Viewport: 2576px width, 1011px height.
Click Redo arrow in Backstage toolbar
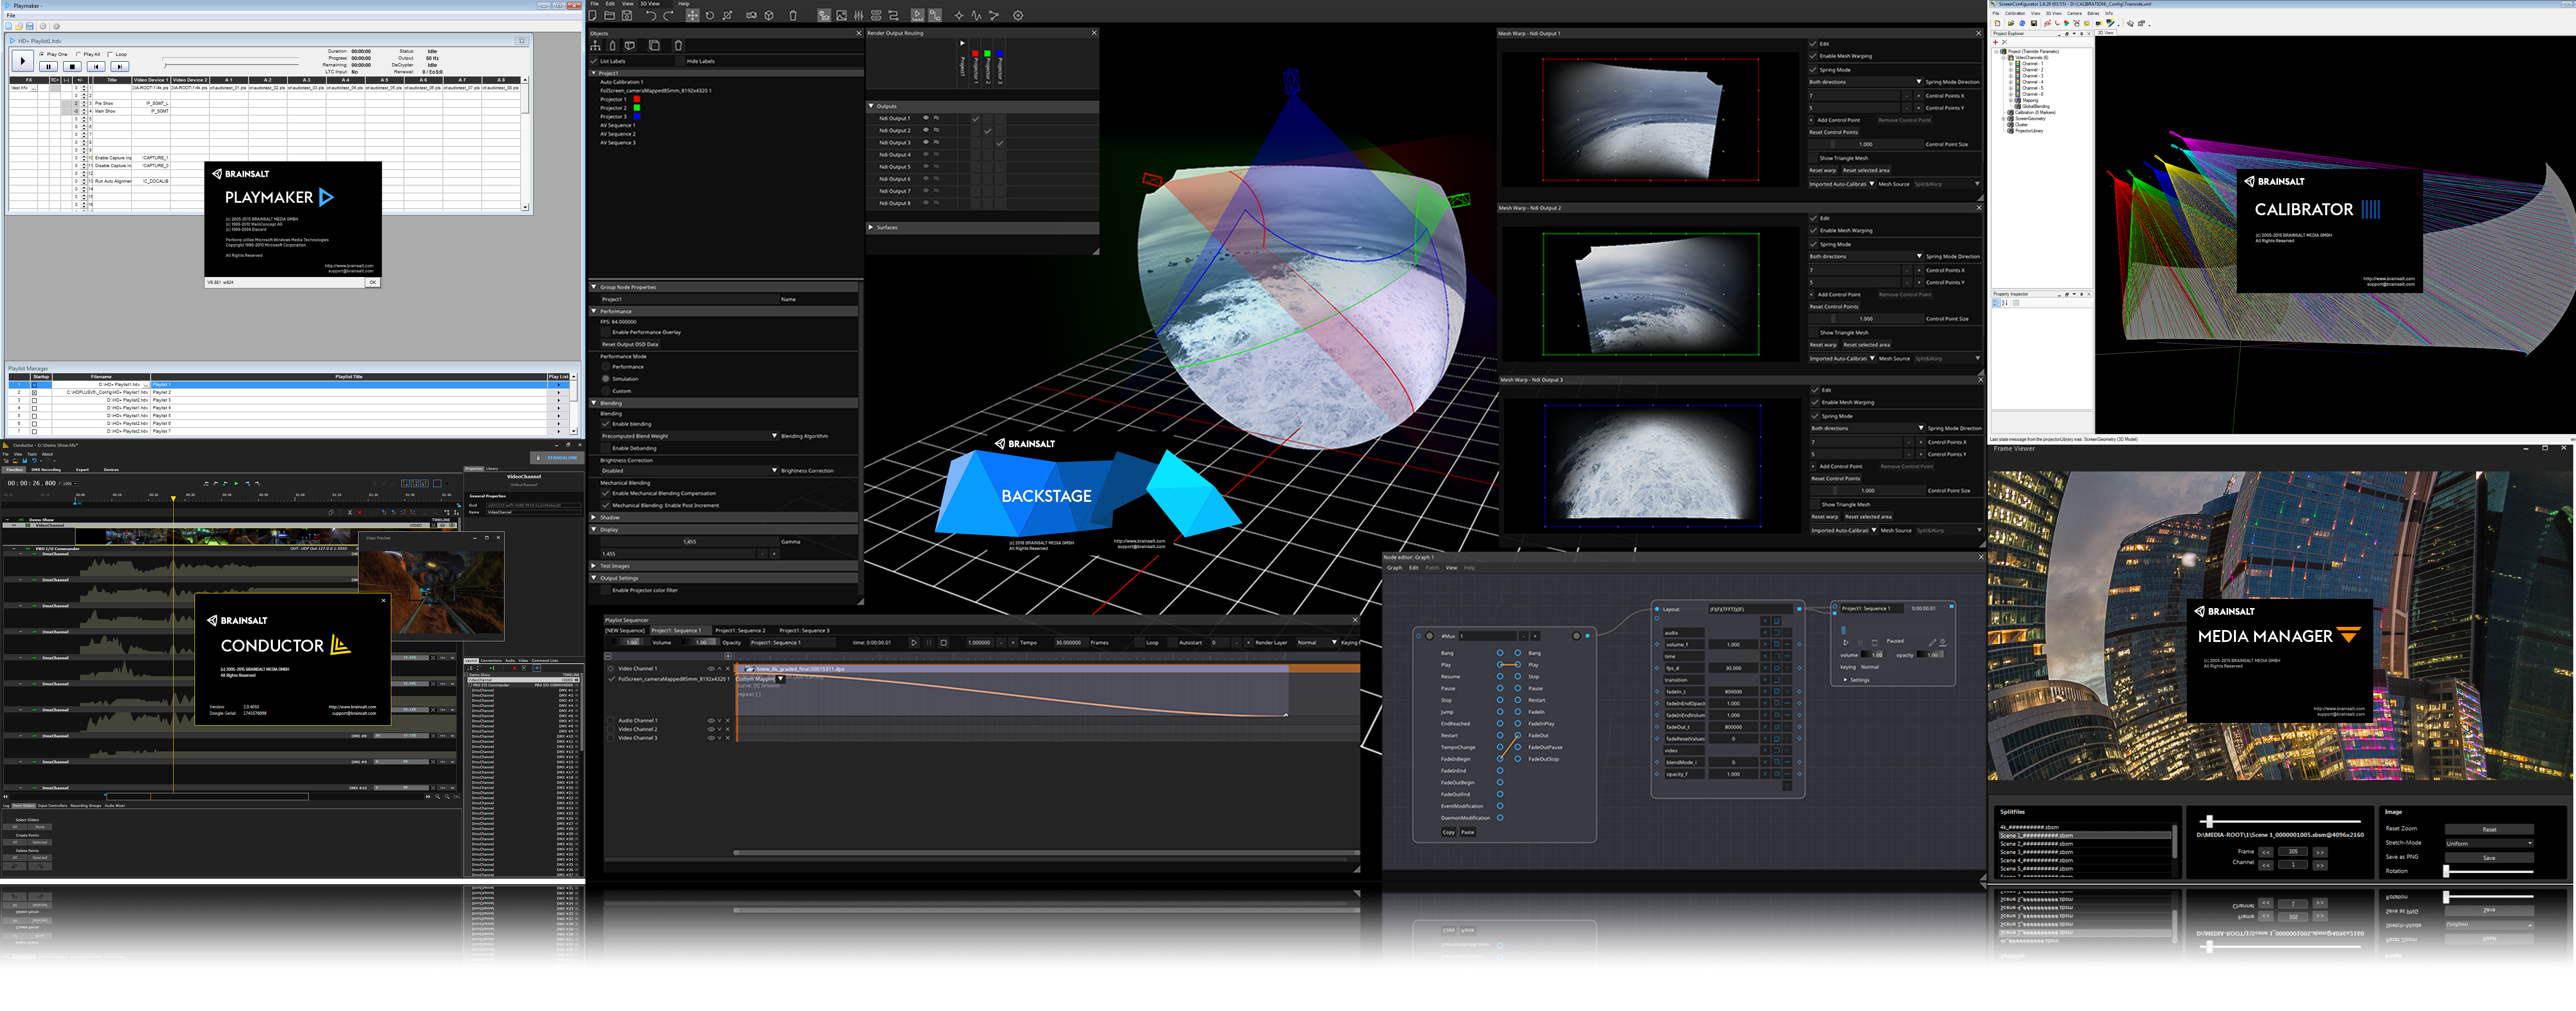click(668, 15)
